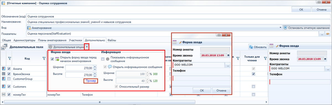This screenshot has height=105, width=332.
Task: Click the gear icon of Дополнительные опции
Action: tap(50, 47)
